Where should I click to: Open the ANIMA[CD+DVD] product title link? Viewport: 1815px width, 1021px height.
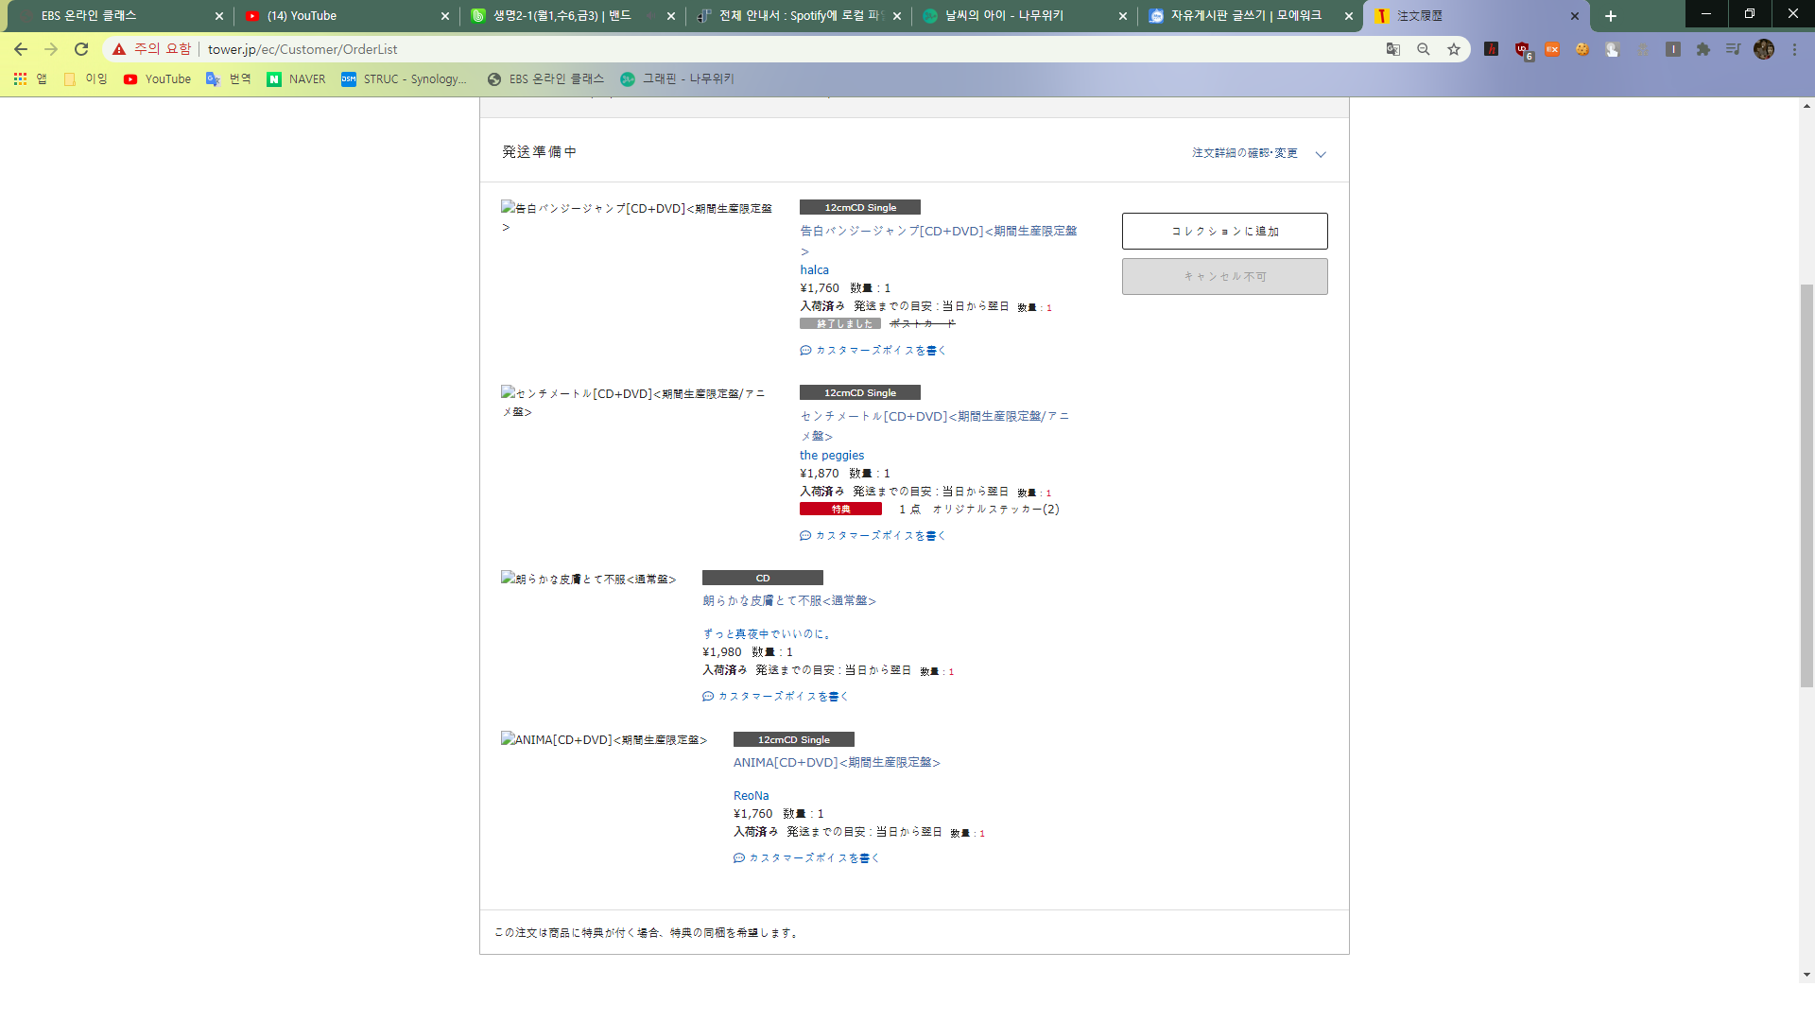pyautogui.click(x=837, y=763)
